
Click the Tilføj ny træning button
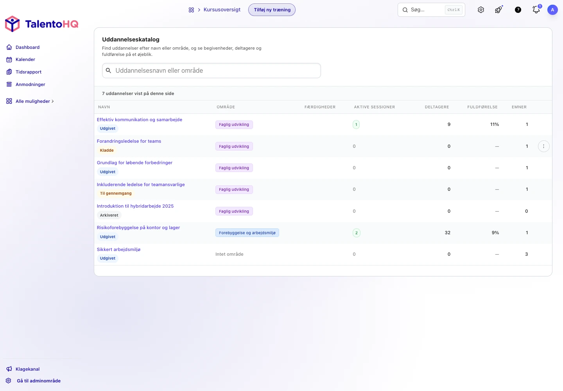pyautogui.click(x=272, y=10)
